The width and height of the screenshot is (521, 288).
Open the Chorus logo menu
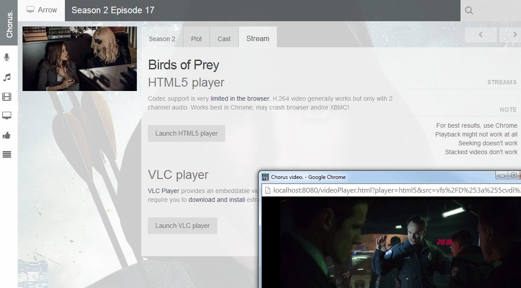point(9,23)
